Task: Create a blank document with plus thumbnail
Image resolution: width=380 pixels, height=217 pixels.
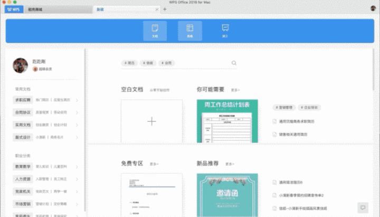Action: pyautogui.click(x=151, y=121)
